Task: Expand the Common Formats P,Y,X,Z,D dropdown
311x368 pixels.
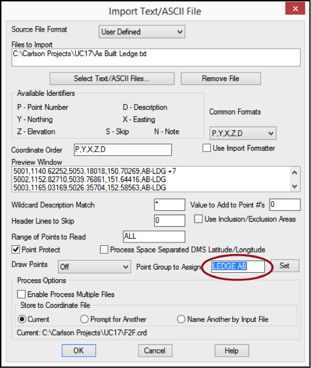Action: click(x=243, y=133)
